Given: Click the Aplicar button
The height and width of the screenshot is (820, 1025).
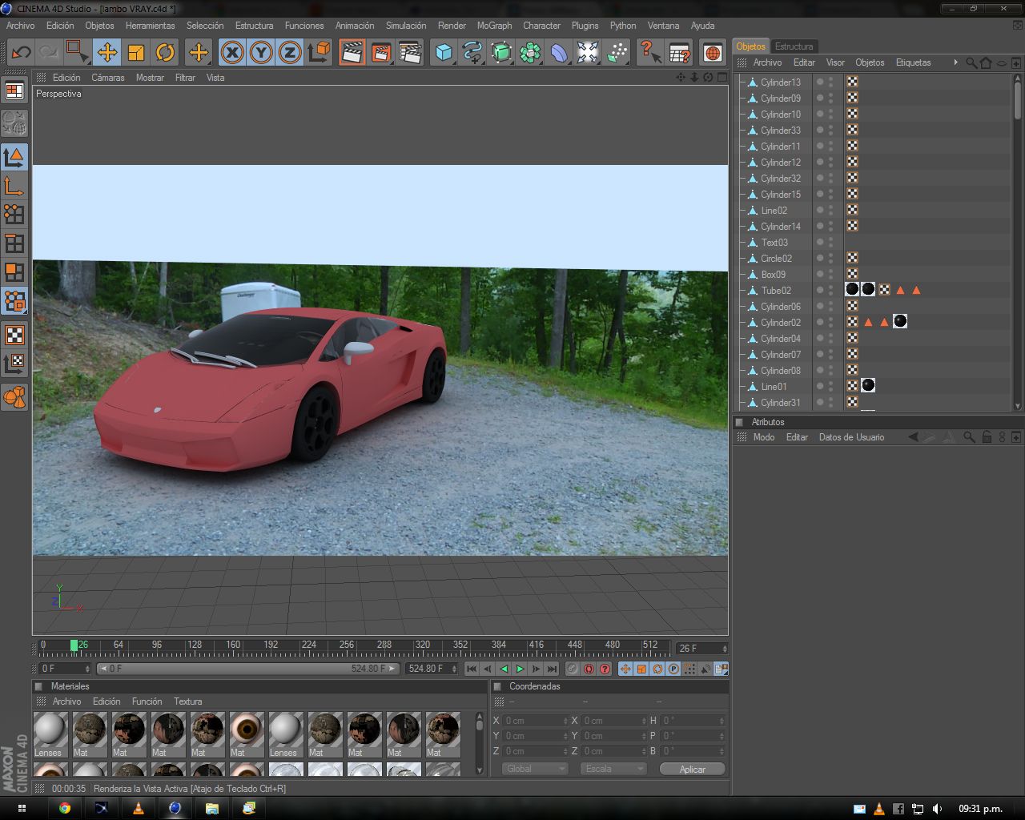Looking at the screenshot, I should (692, 769).
